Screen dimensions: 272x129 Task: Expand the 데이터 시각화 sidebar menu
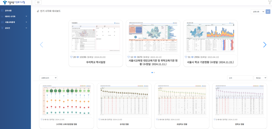pyautogui.click(x=15, y=16)
